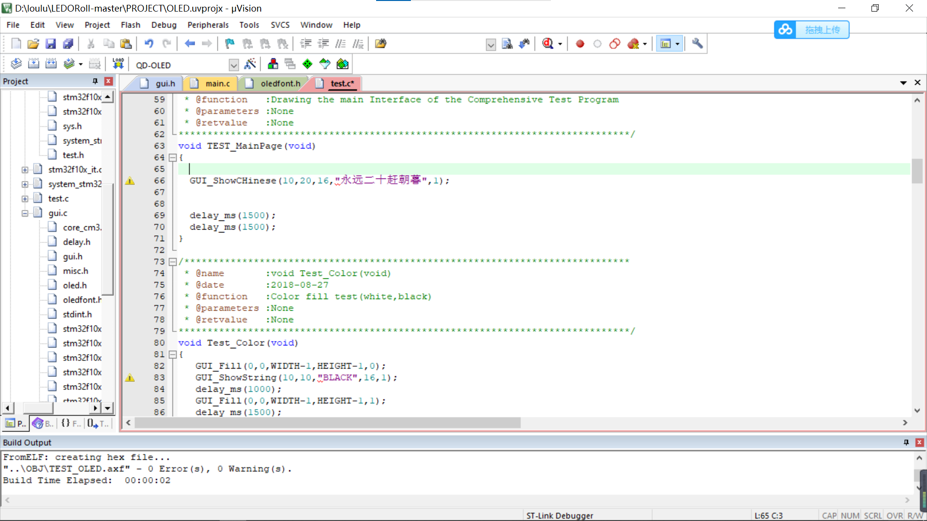This screenshot has height=521, width=927.
Task: Save the current file with Save icon
Action: click(51, 44)
